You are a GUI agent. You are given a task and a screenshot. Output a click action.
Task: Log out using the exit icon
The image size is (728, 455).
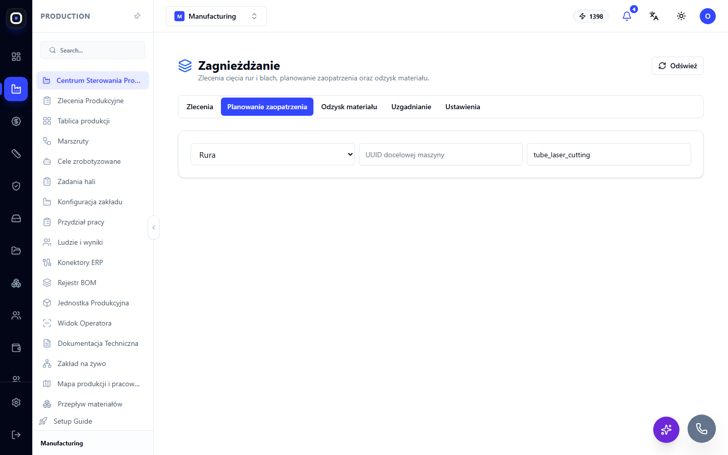point(16,435)
